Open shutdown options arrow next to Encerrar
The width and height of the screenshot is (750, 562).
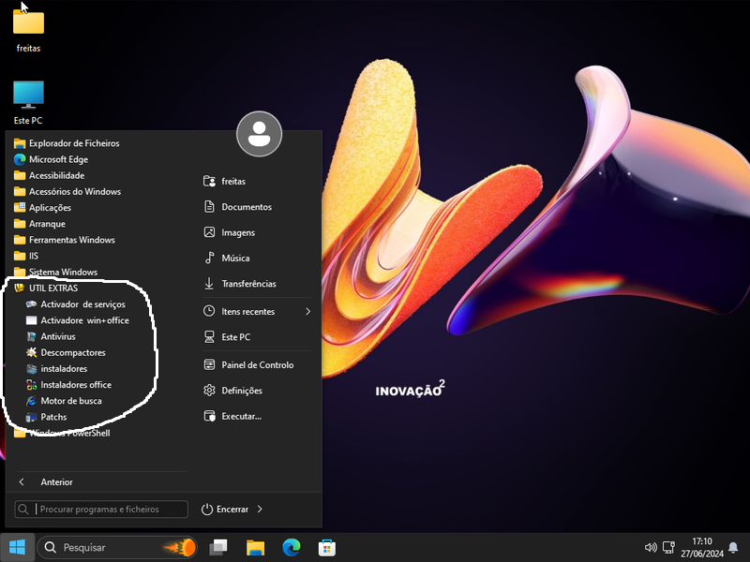pos(260,509)
